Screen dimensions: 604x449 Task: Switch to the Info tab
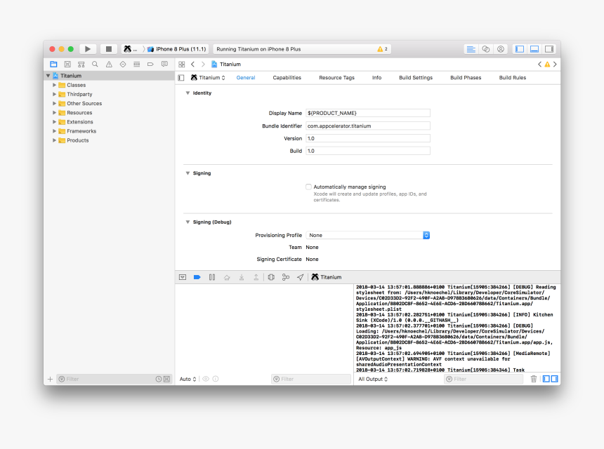click(376, 78)
